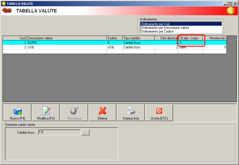Click the Cambio fisso input field
The image size is (239, 165).
pos(59,132)
